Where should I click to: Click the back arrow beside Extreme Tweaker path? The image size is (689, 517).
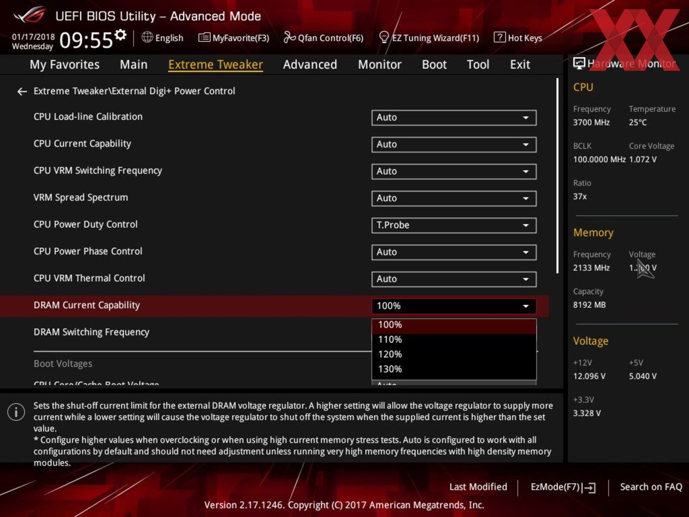coord(22,91)
